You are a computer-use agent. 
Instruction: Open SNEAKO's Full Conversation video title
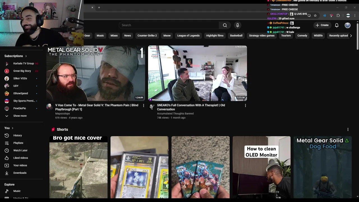[x=191, y=107]
